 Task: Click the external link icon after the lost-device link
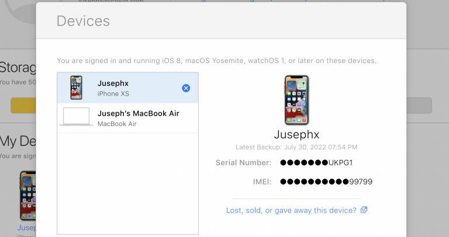pos(364,210)
